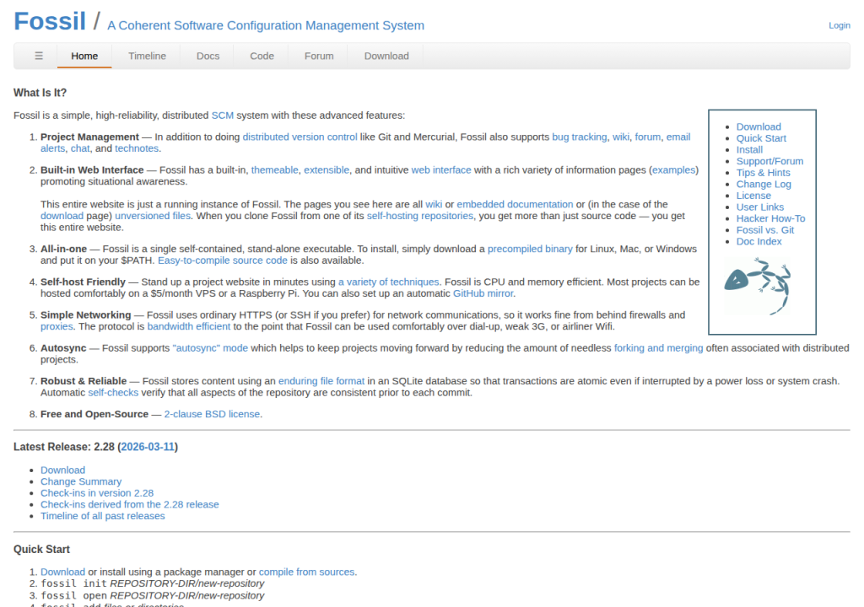Image resolution: width=864 pixels, height=607 pixels.
Task: Open Check-ins derived from the 2.28 release
Action: click(x=129, y=504)
